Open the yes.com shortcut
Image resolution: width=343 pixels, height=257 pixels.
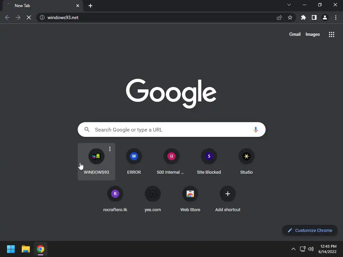[153, 199]
